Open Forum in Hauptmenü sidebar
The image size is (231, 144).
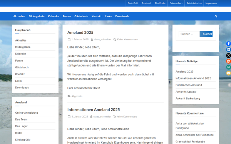(19, 61)
